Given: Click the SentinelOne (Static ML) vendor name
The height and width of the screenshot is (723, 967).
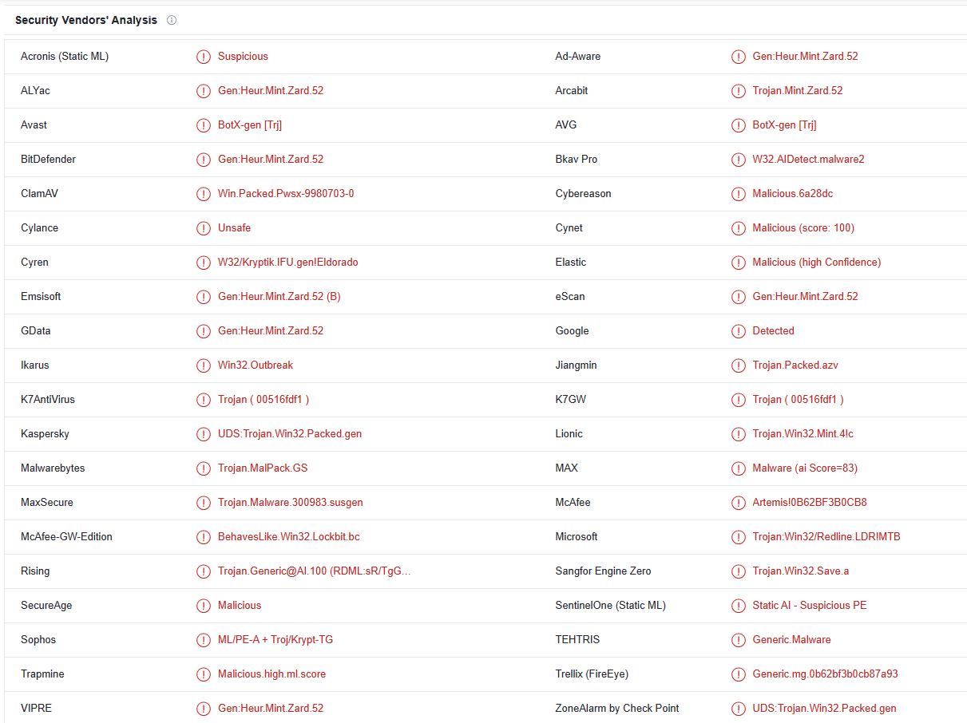Looking at the screenshot, I should coord(610,606).
